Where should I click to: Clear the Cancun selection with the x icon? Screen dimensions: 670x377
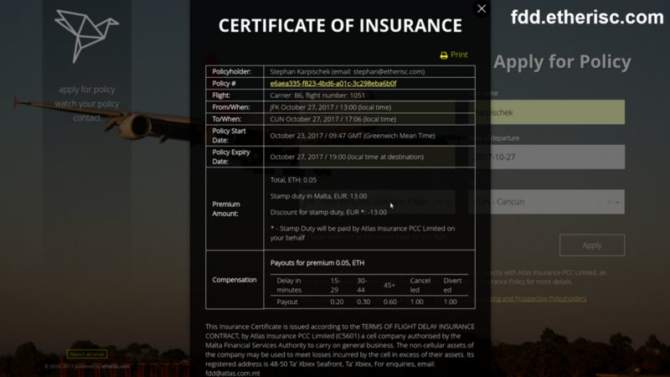[610, 202]
